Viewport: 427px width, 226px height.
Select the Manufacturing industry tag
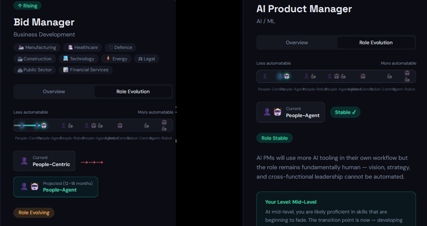[x=37, y=48]
